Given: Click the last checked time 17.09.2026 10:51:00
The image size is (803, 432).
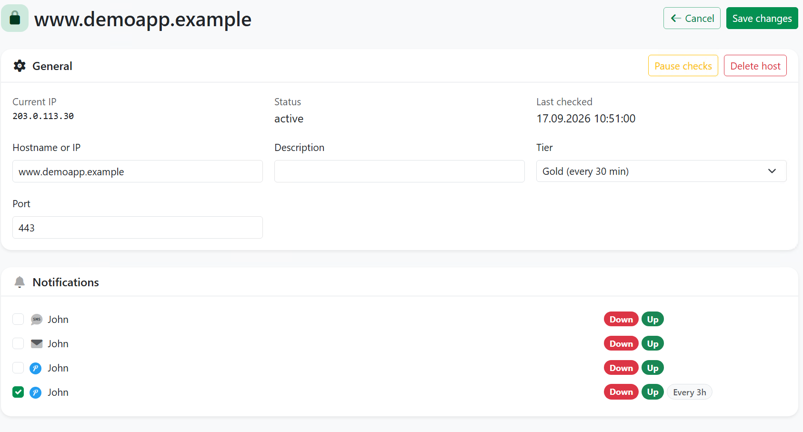Looking at the screenshot, I should point(586,119).
